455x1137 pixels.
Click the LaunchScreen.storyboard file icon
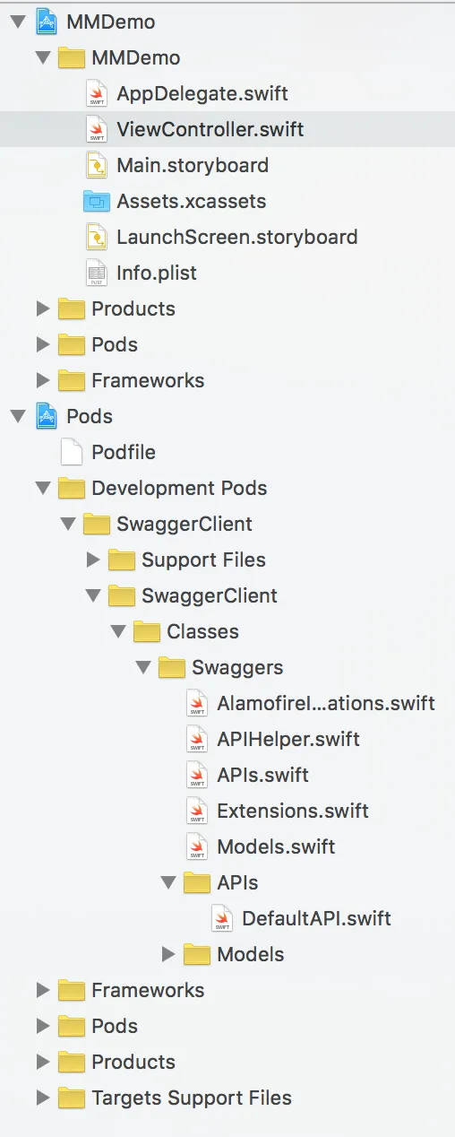96,237
